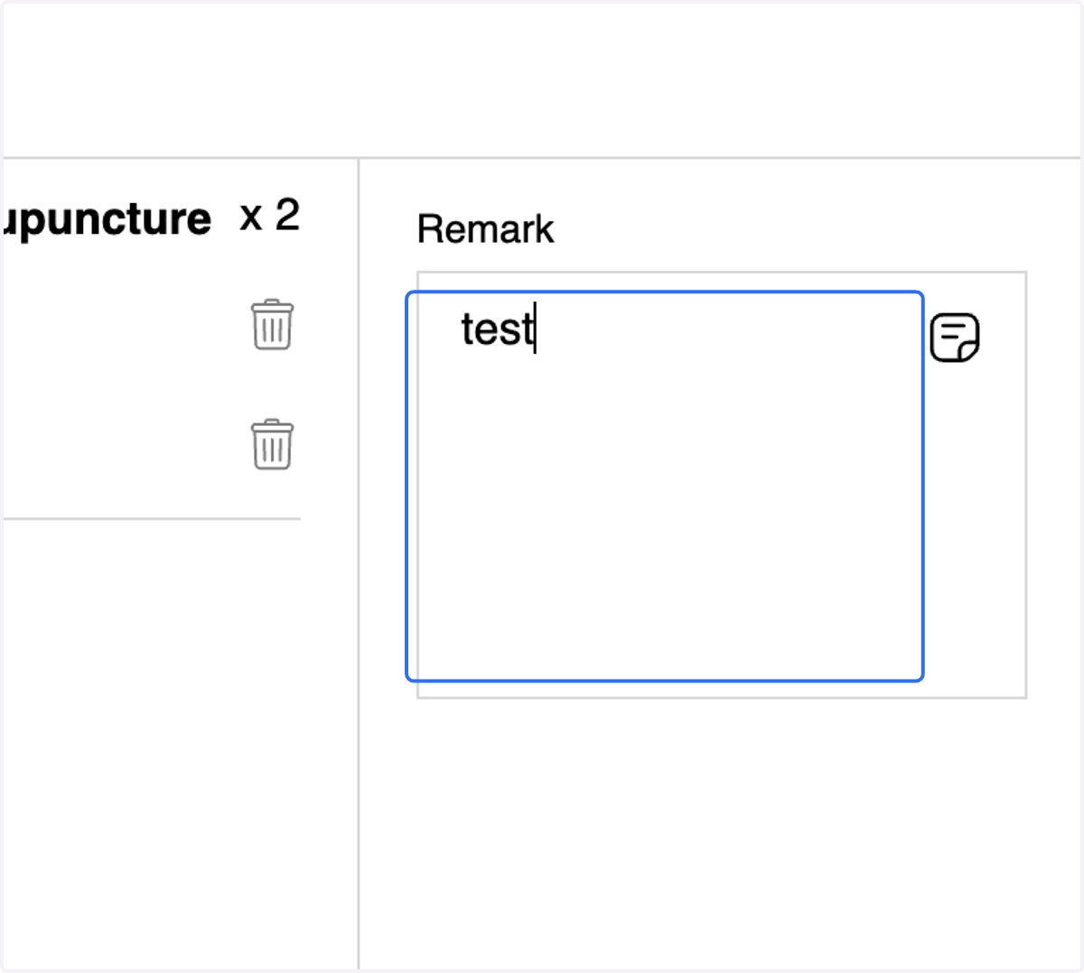1084x973 pixels.
Task: Click the separator line under the header
Action: click(x=542, y=158)
